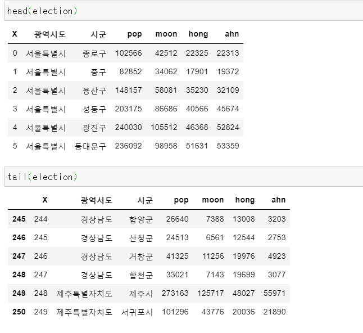The image size is (363, 333).
Task: Select moon value 7143
Action: click(215, 274)
